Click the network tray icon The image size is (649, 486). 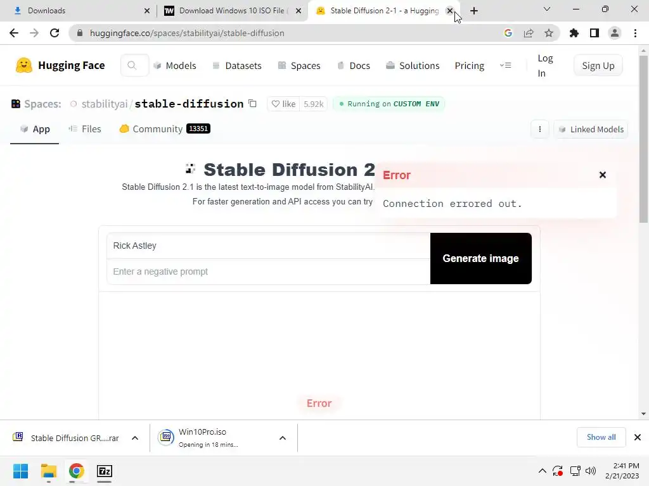pos(575,471)
